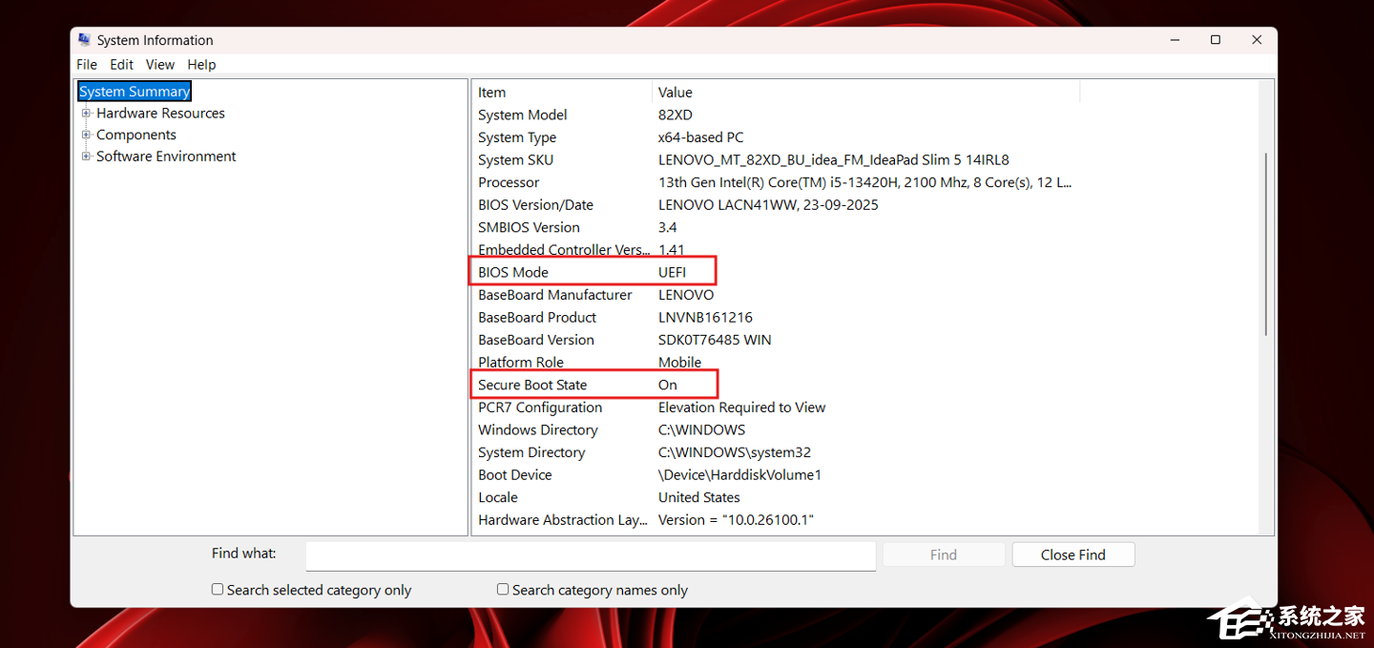Expand the Hardware Resources node
Screen dimensions: 1374x648
pos(86,113)
